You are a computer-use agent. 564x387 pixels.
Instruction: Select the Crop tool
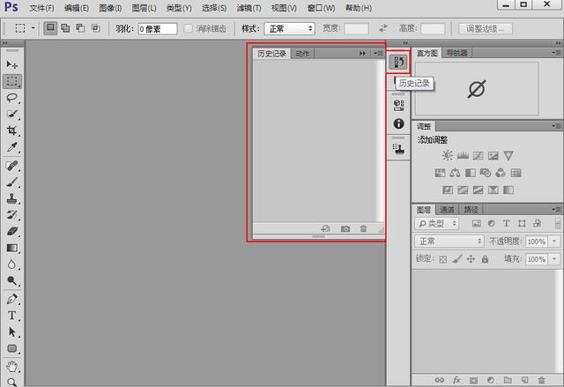(11, 130)
